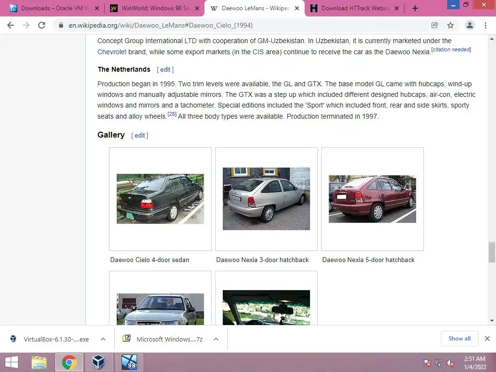Share this page via toolbar icon
The width and height of the screenshot is (496, 372).
435,25
